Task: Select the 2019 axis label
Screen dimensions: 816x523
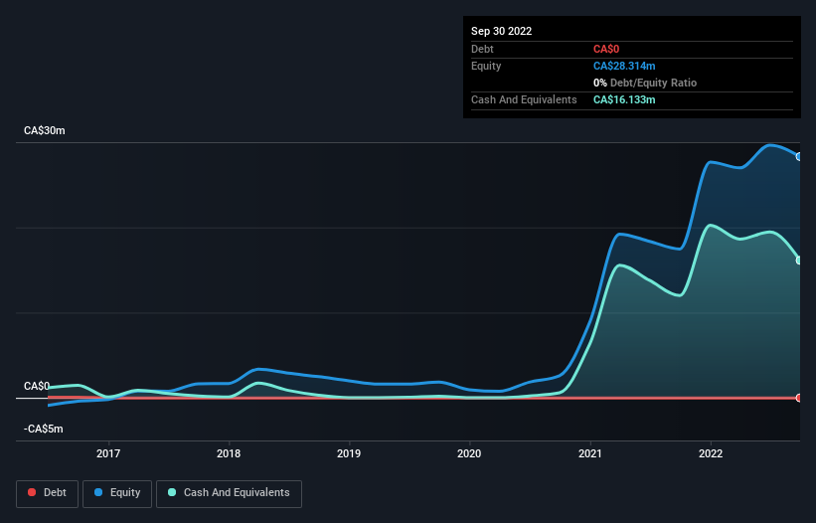Action: coord(349,453)
